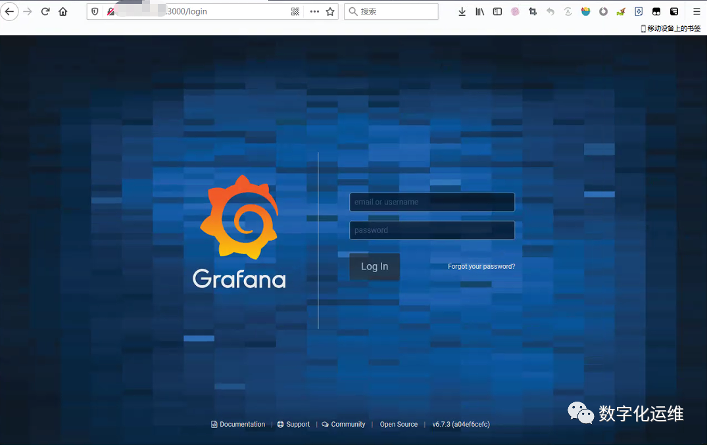Image resolution: width=707 pixels, height=445 pixels.
Task: Click the Grafana logo
Action: point(239,232)
